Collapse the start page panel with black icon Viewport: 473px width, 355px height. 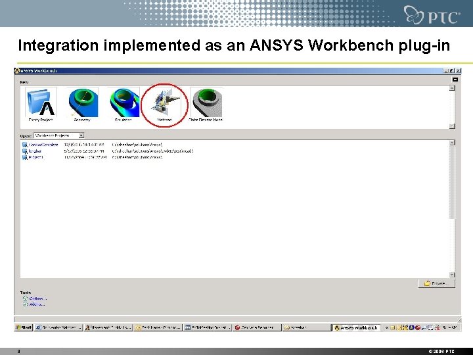(455, 80)
